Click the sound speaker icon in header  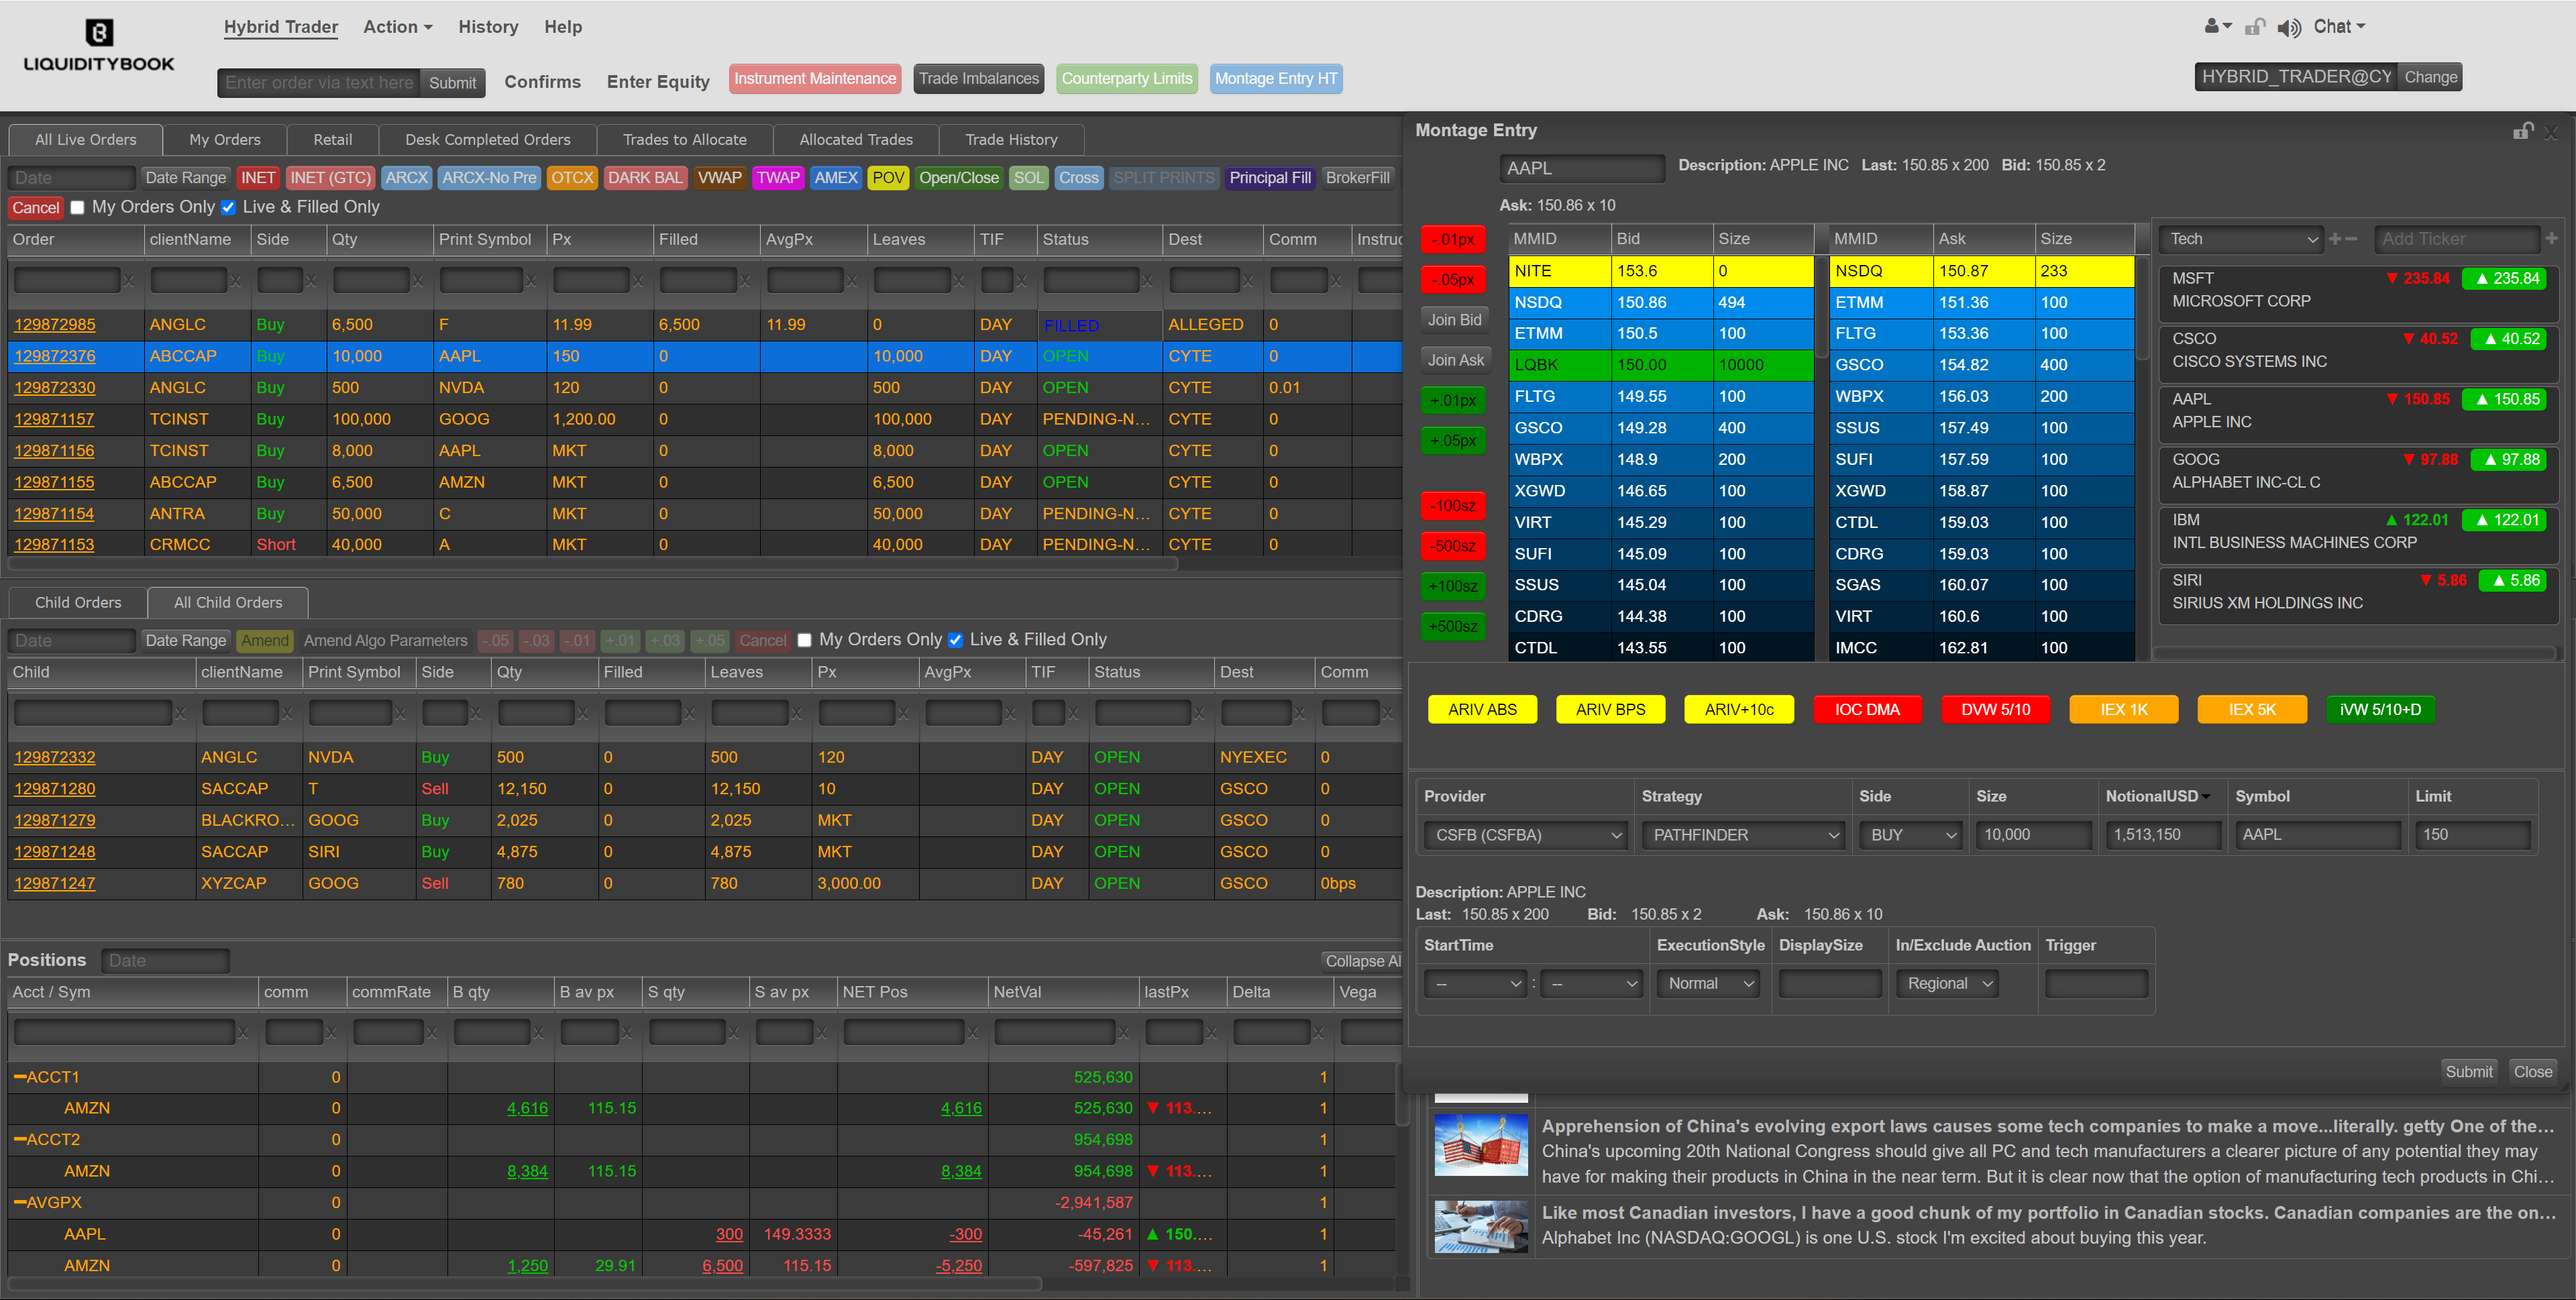coord(2288,28)
